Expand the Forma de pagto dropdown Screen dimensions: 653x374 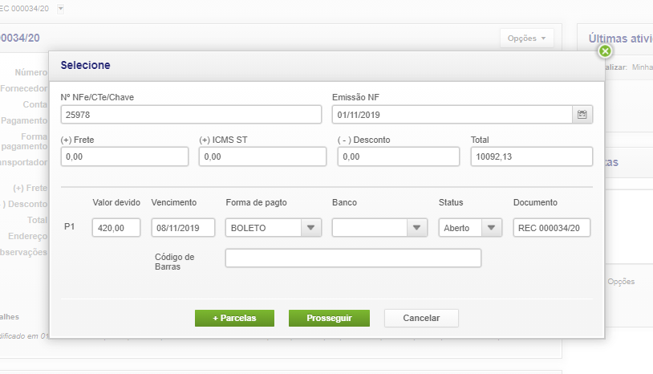310,228
